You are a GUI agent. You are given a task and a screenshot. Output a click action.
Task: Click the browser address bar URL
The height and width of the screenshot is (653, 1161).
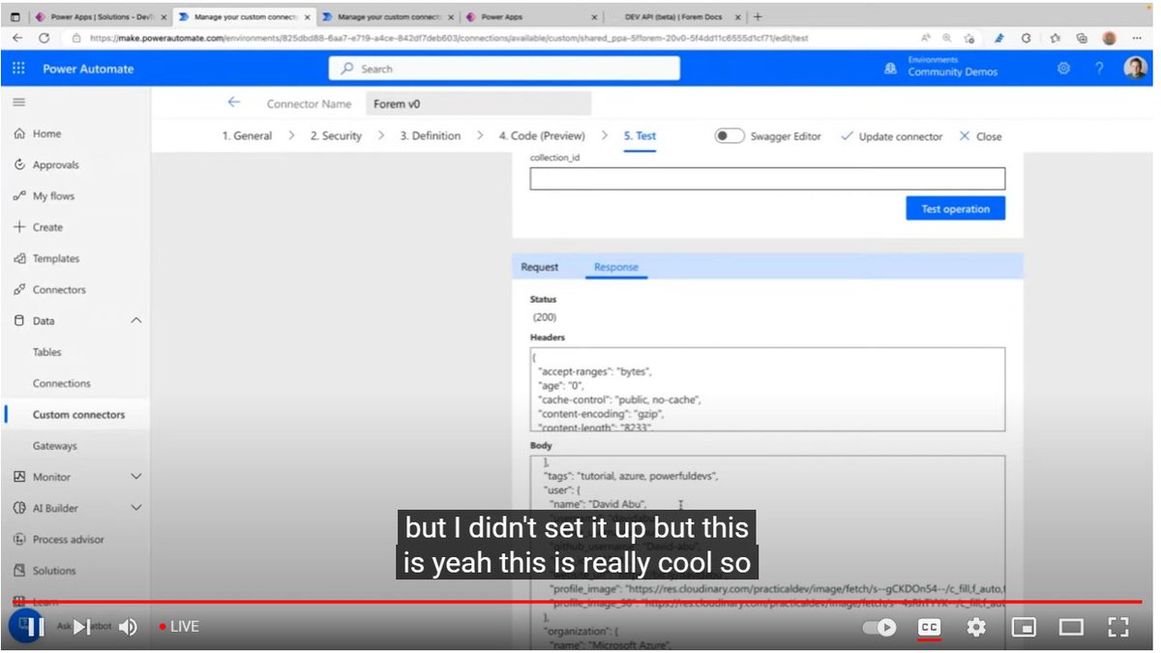pyautogui.click(x=448, y=38)
